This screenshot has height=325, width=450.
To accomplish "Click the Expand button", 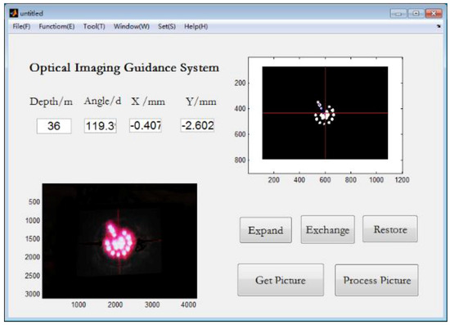I will coord(266,230).
